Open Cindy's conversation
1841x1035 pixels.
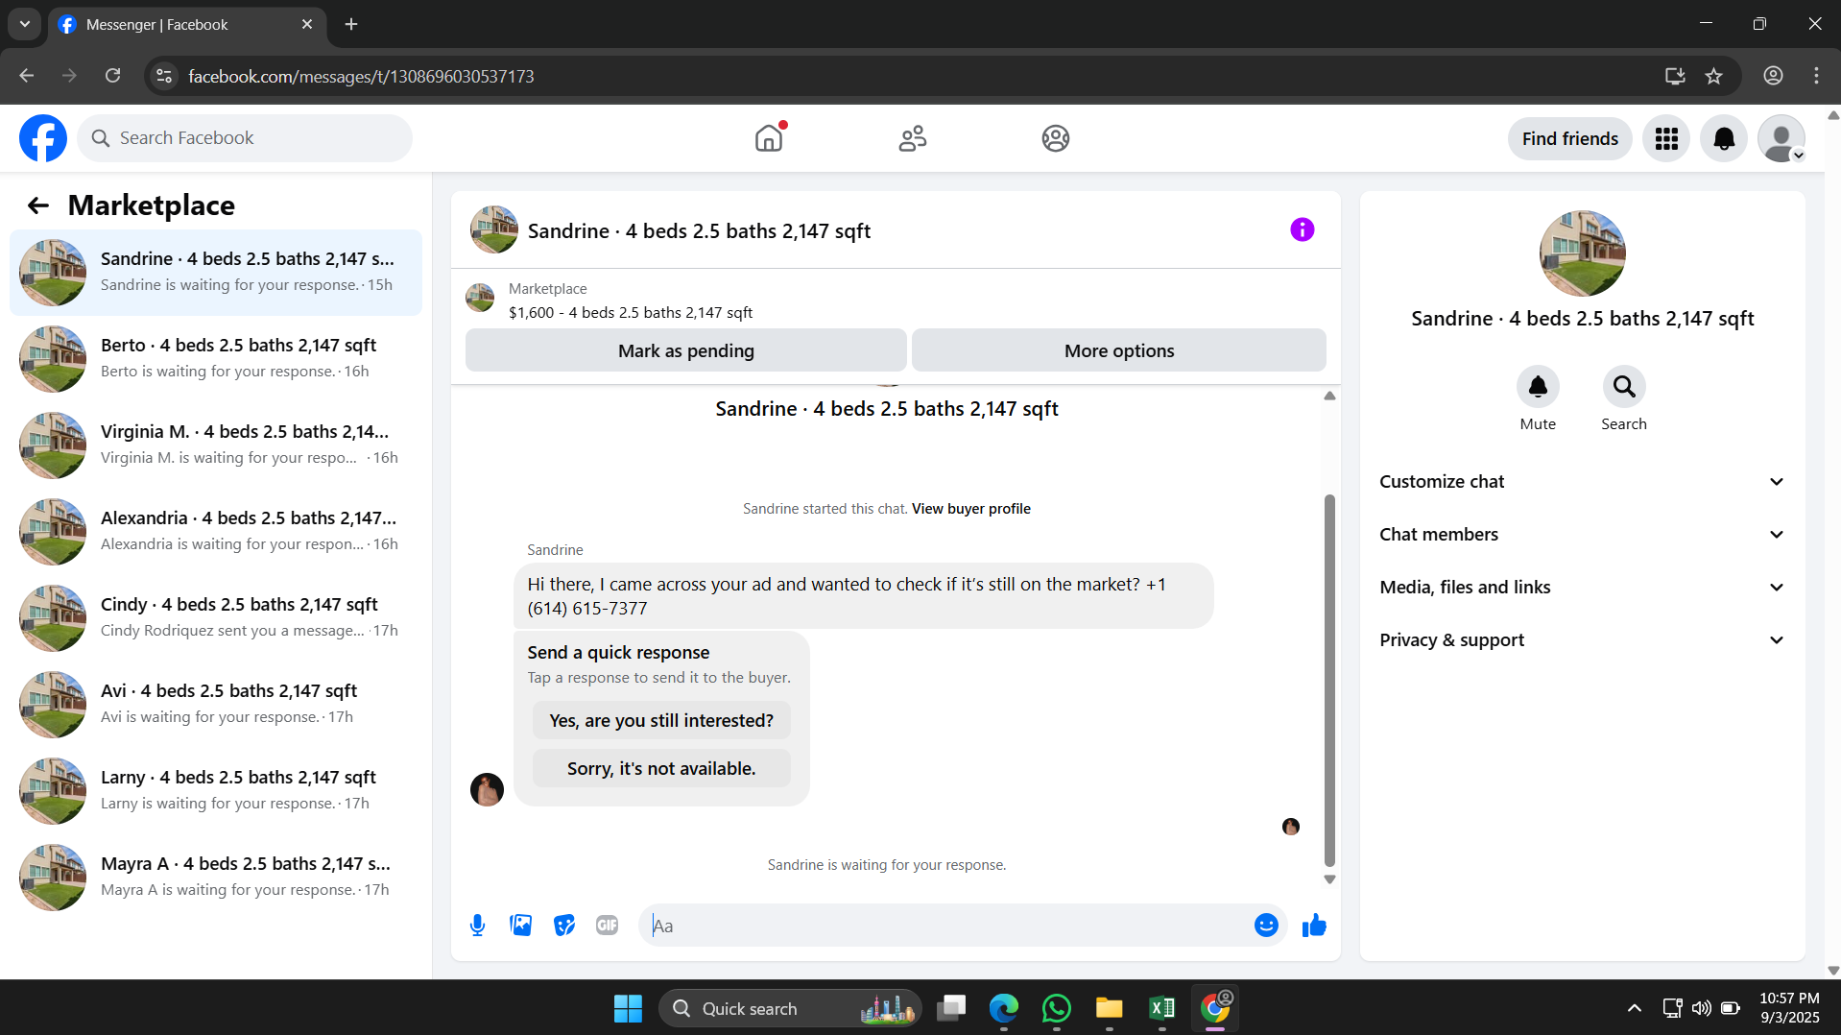216,618
